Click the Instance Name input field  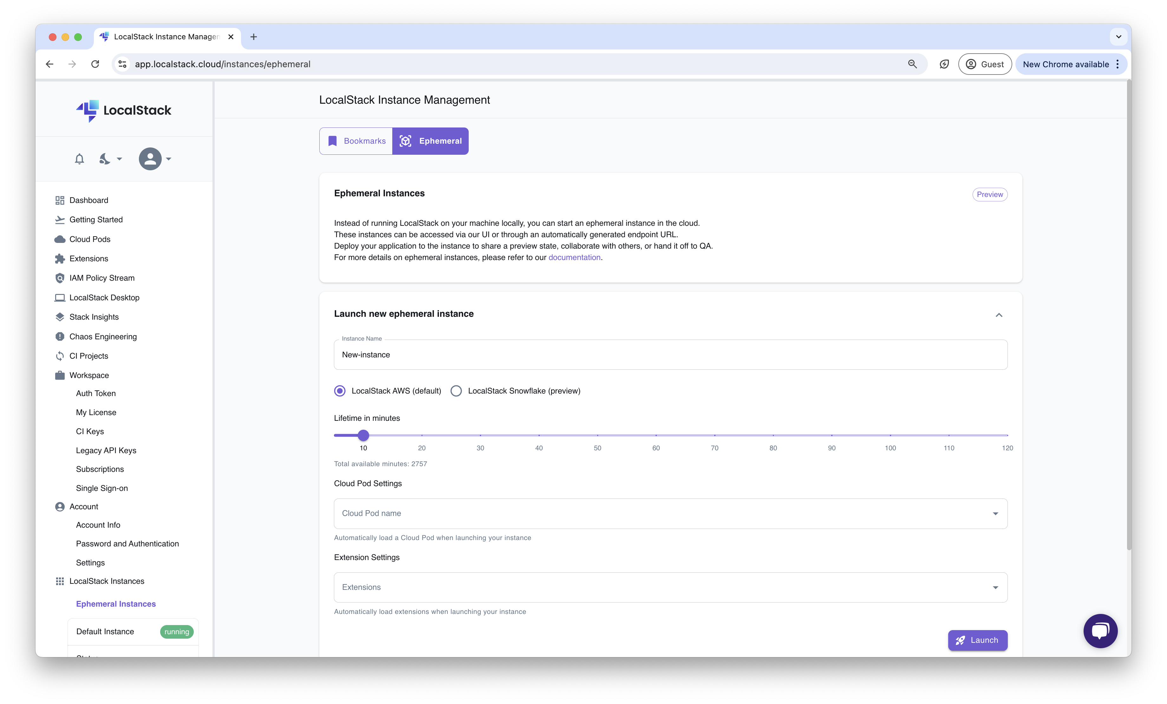click(670, 355)
